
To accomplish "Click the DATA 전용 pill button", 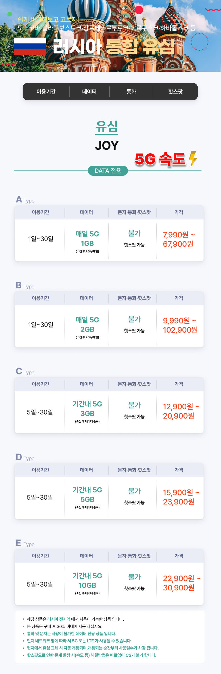I will click(x=108, y=171).
